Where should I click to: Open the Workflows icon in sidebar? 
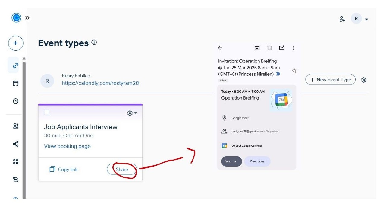coord(16,144)
